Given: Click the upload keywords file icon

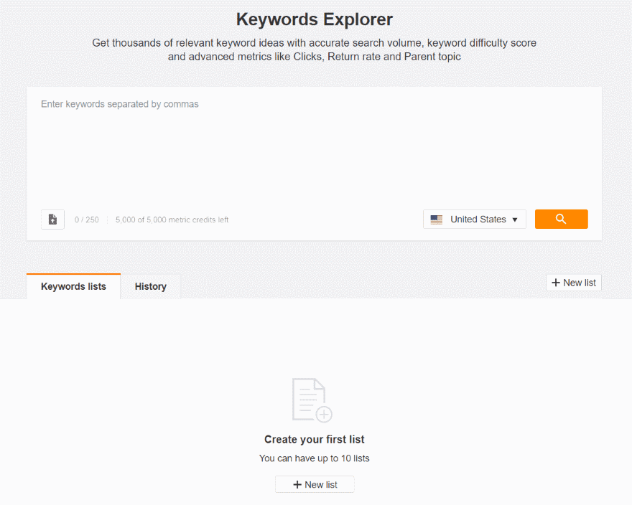Looking at the screenshot, I should click(52, 220).
